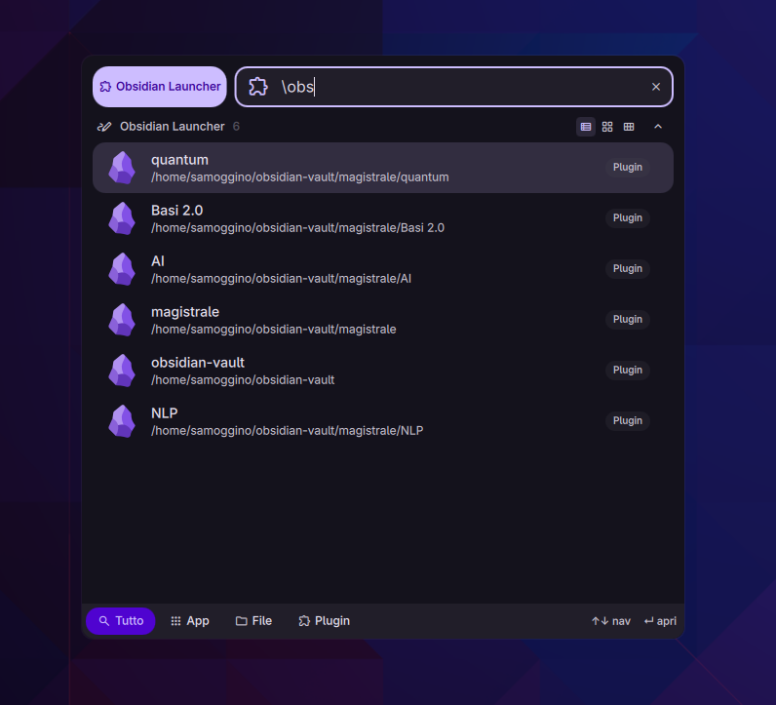Click the Plugin badge on obsidian-vault row
This screenshot has width=776, height=705.
[627, 370]
